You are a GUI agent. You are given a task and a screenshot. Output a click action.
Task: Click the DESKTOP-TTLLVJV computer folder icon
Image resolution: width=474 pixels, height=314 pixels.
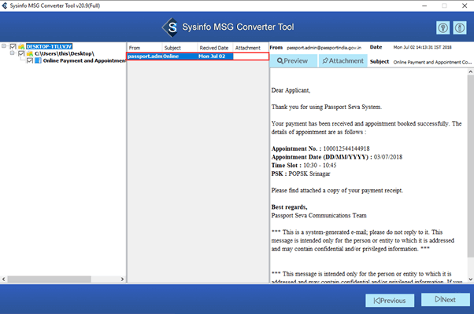pyautogui.click(x=21, y=46)
